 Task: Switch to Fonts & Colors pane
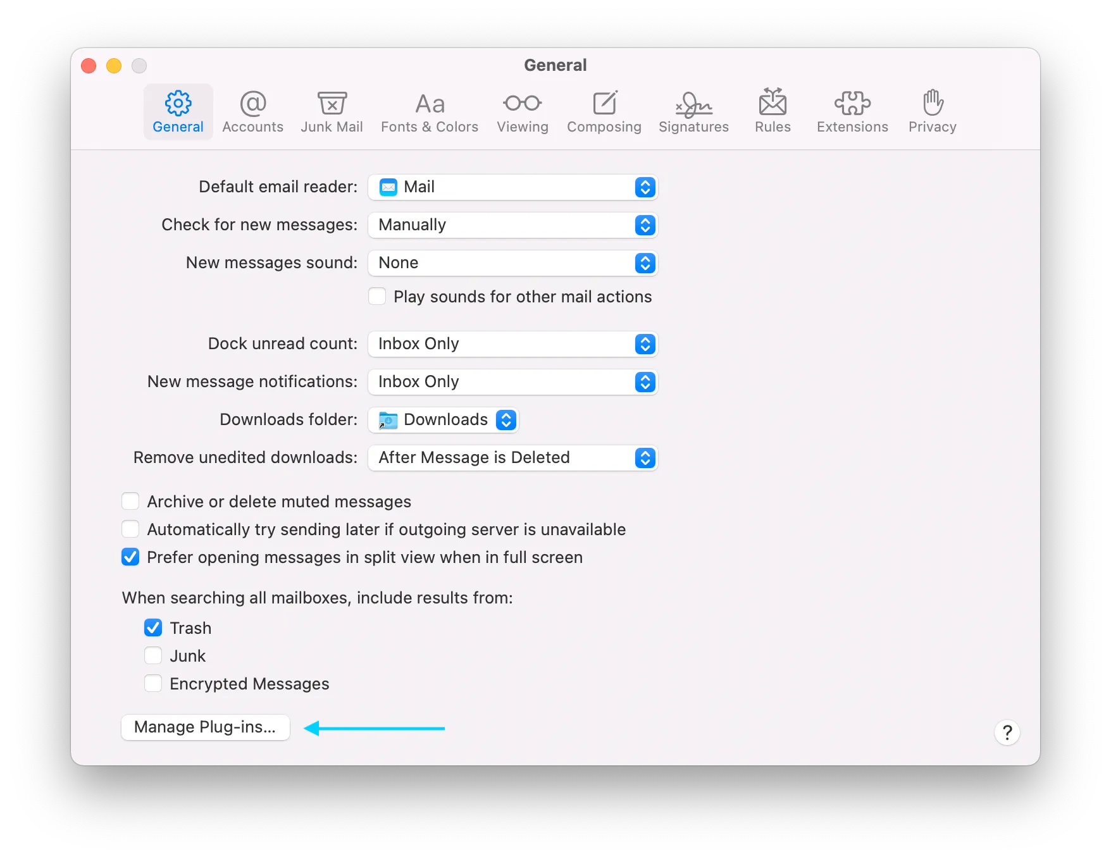[x=429, y=112]
